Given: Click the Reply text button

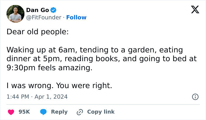Looking at the screenshot, I should pyautogui.click(x=59, y=112).
